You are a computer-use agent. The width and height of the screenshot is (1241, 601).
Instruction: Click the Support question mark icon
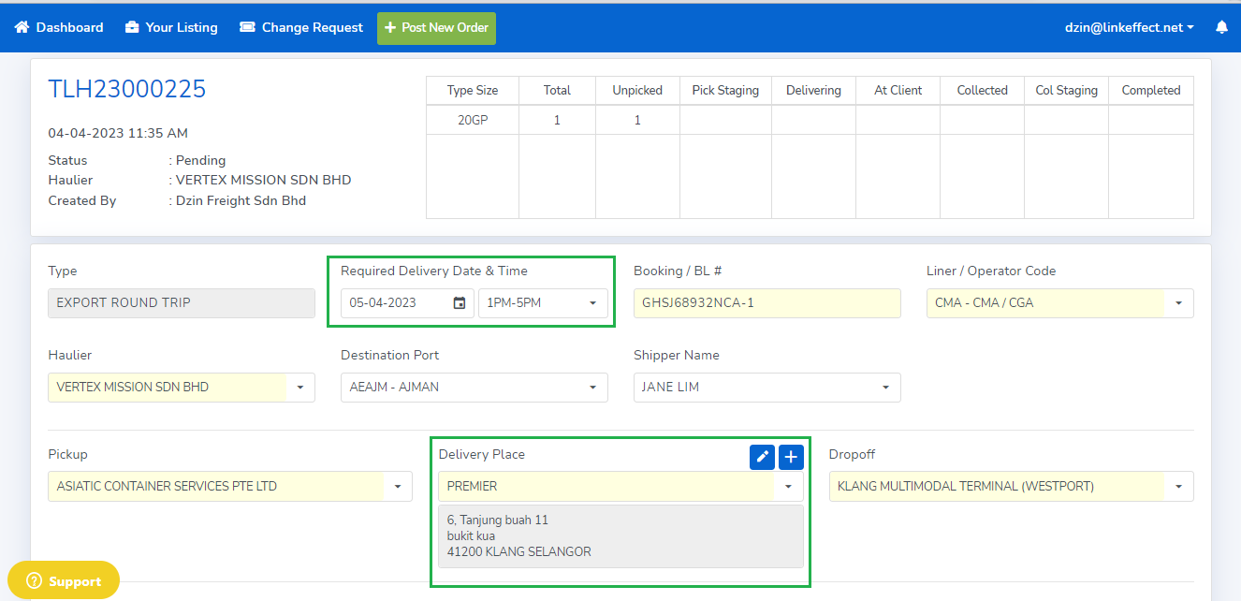(x=35, y=581)
